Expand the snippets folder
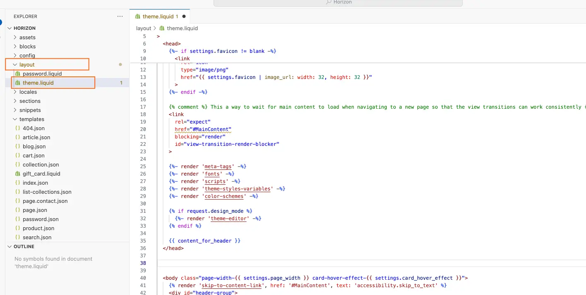 tap(30, 110)
